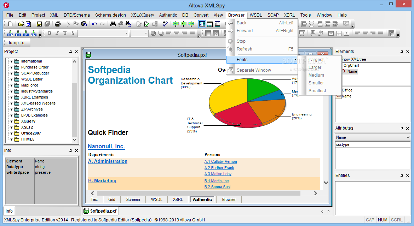Toggle the Info panel pin
The width and height of the screenshot is (414, 226).
(x=70, y=150)
